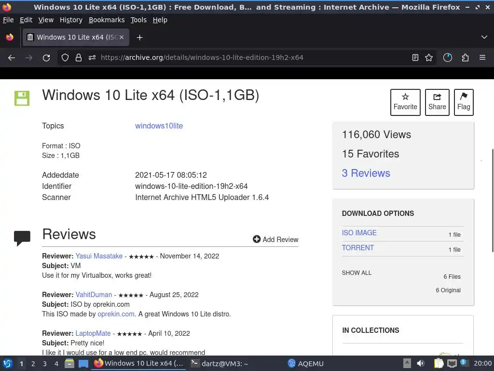The height and width of the screenshot is (371, 494).
Task: Open Firefox hamburger application menu
Action: point(482,58)
